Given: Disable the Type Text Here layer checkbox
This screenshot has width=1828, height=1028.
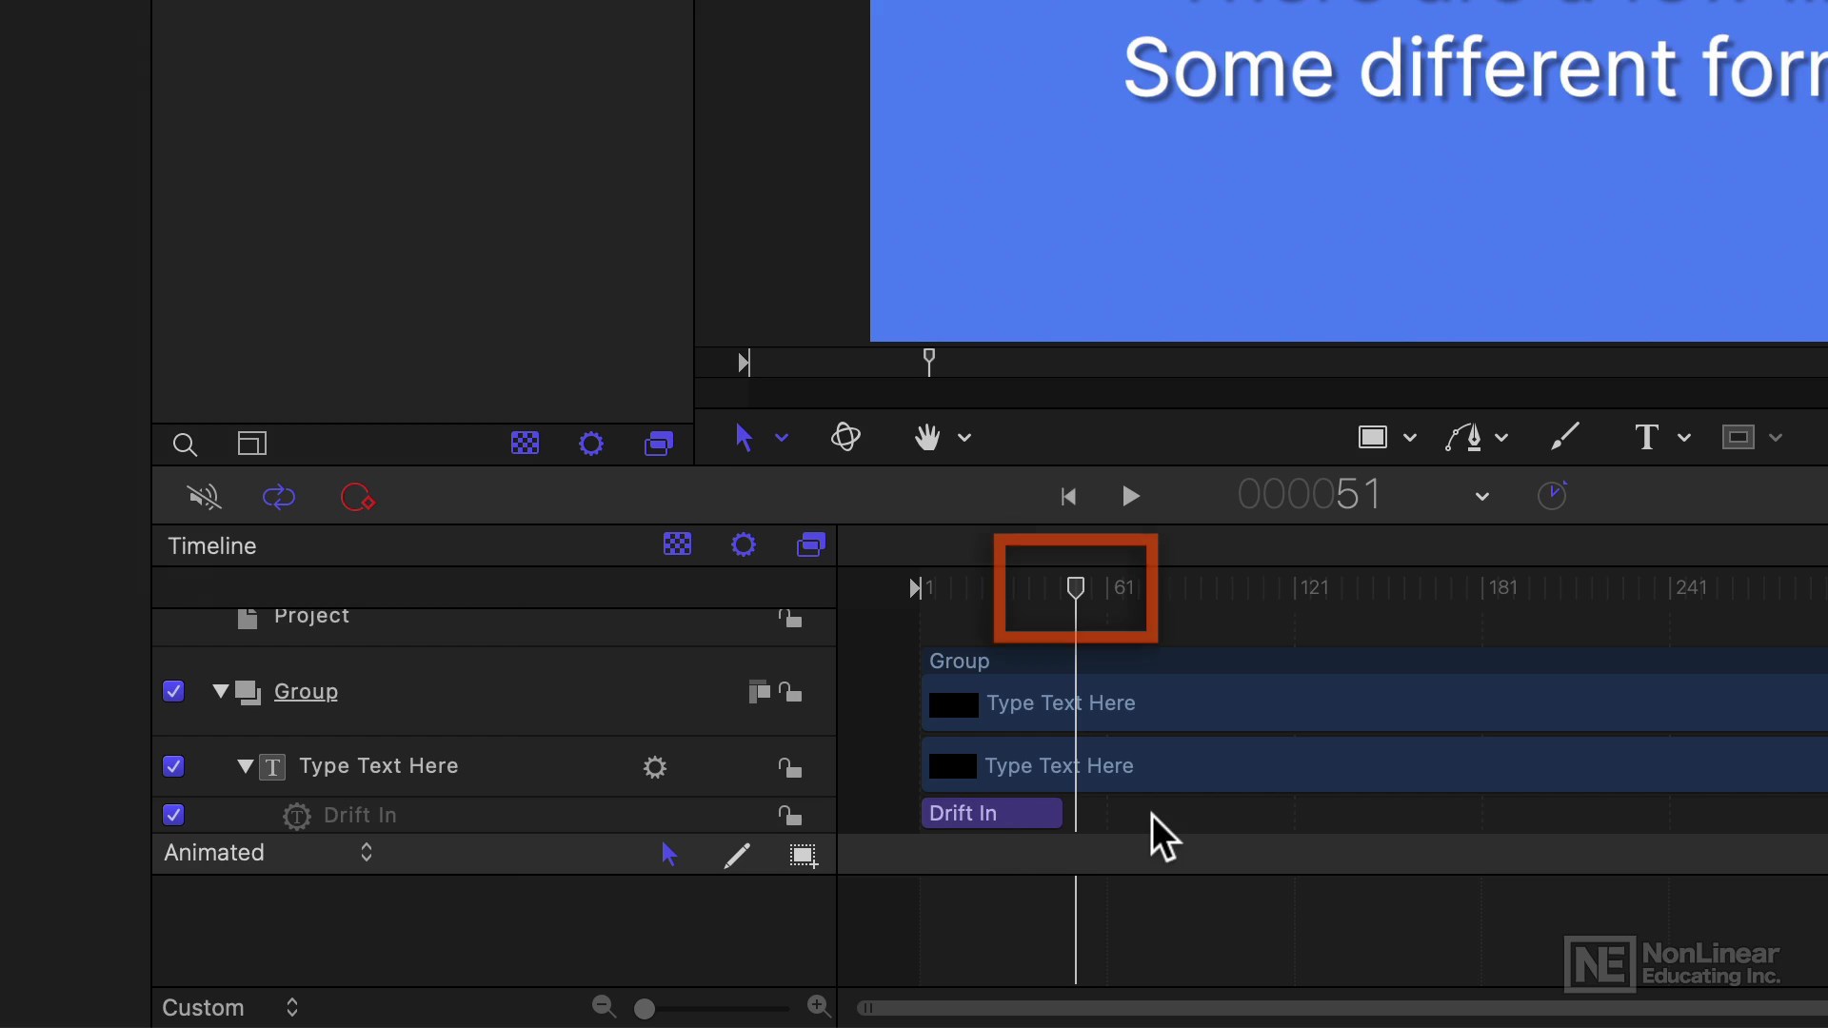Looking at the screenshot, I should pyautogui.click(x=173, y=766).
